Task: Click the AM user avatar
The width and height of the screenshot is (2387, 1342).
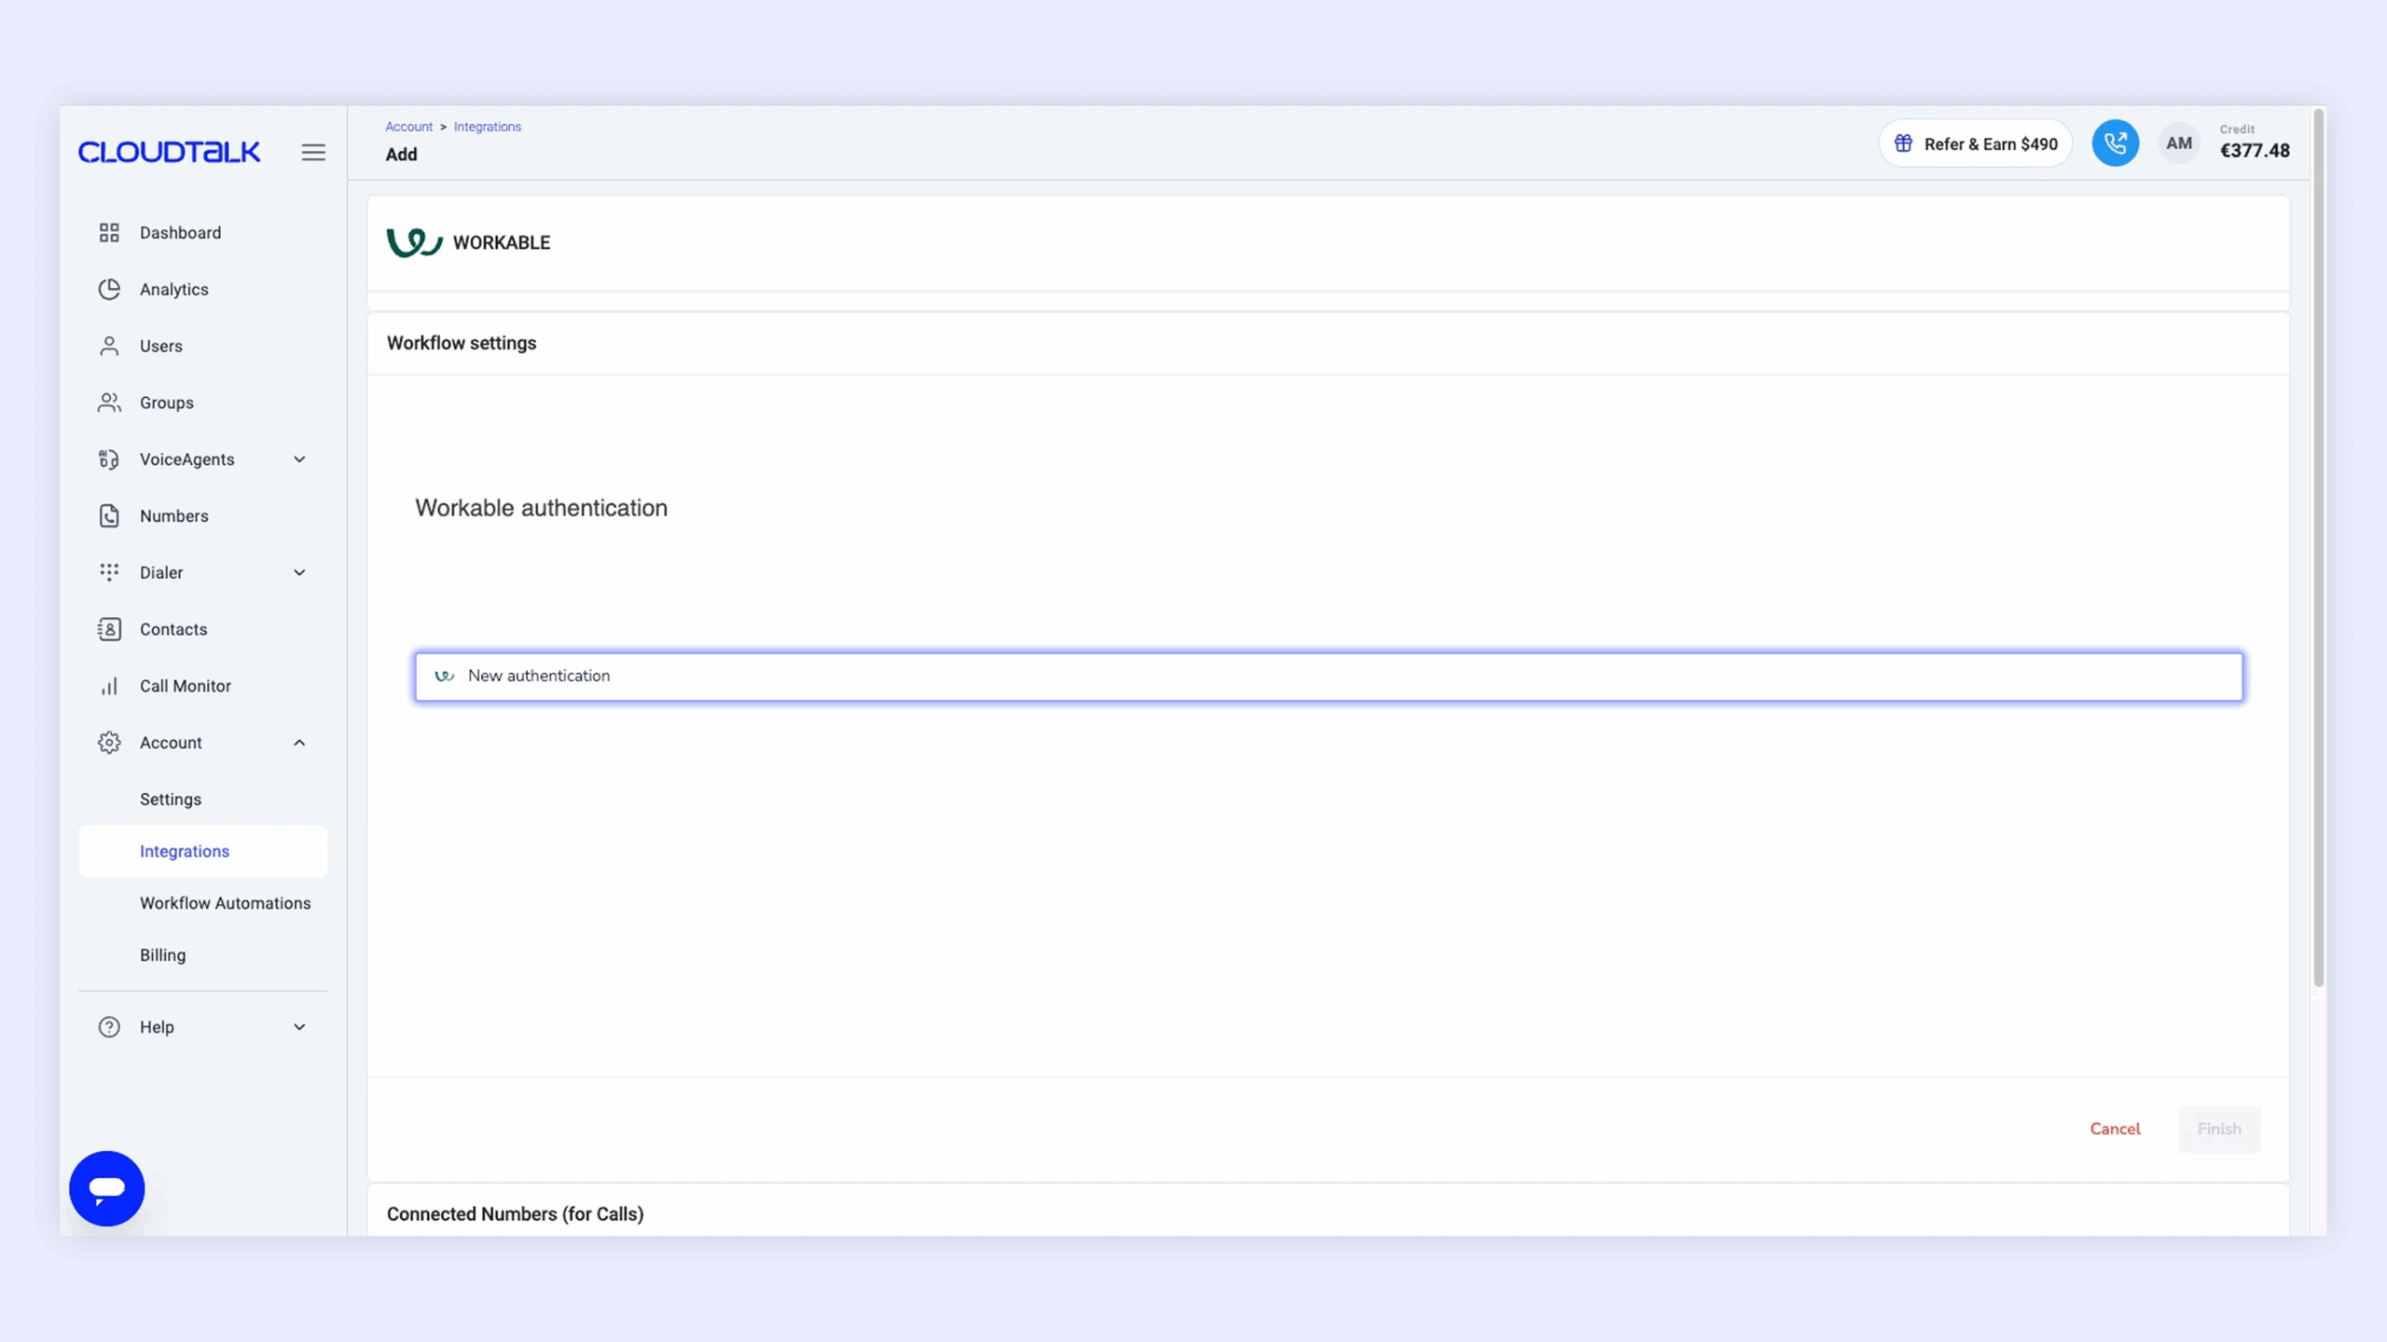Action: point(2178,144)
